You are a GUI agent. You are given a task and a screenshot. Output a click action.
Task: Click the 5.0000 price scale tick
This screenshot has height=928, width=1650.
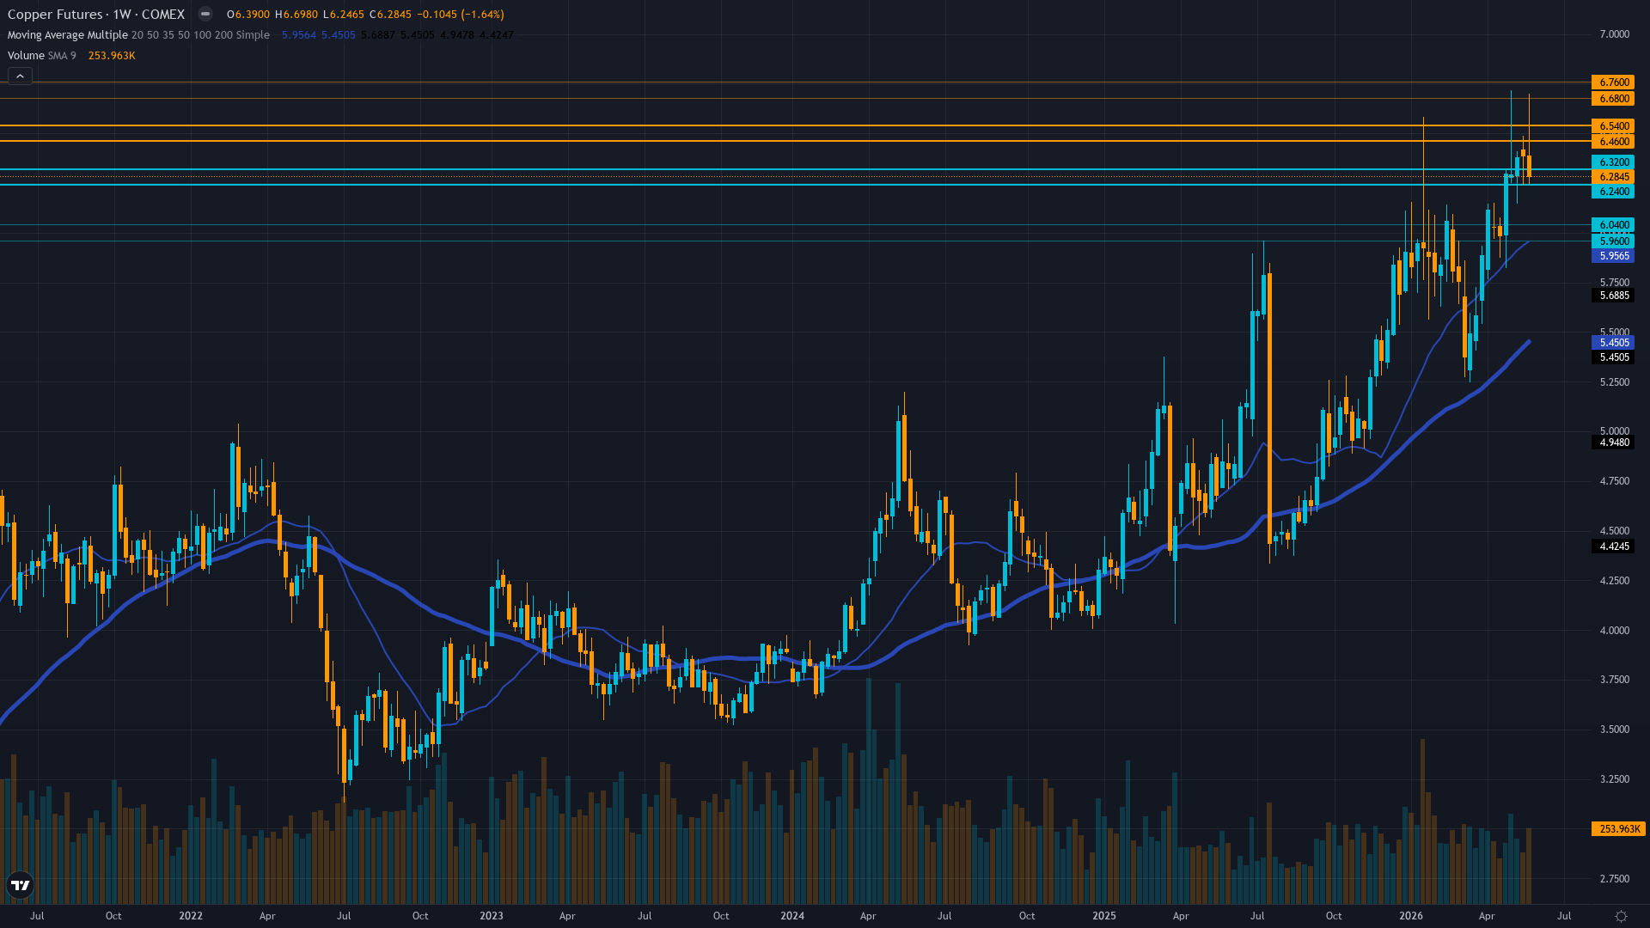point(1614,431)
